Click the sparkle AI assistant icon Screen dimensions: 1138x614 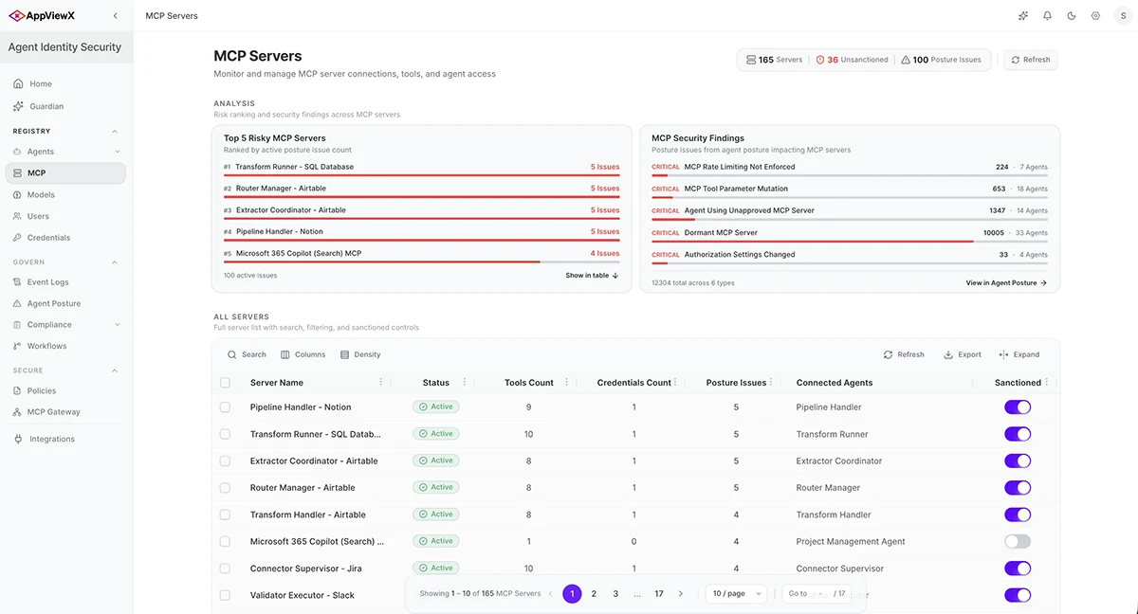coord(1023,16)
